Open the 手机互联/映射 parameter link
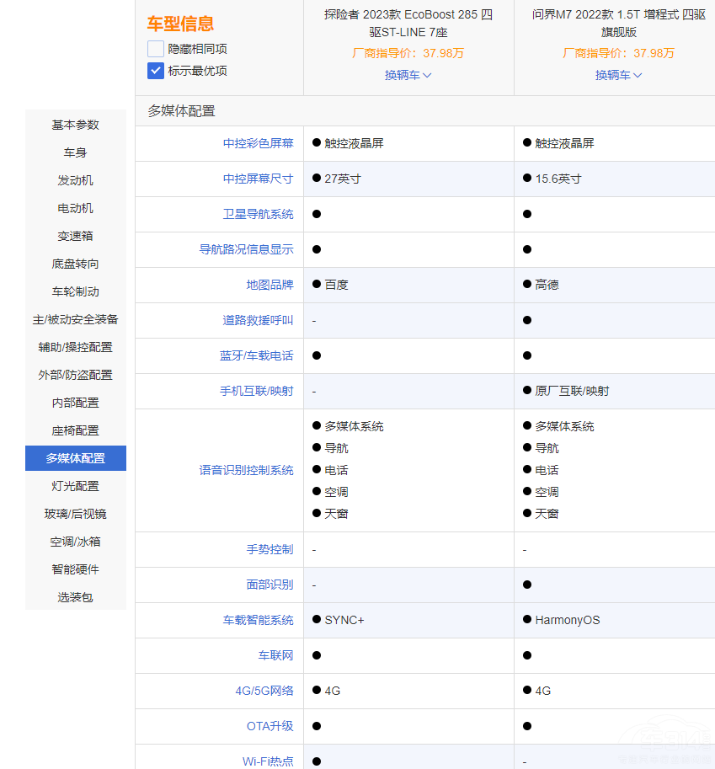This screenshot has height=769, width=715. [259, 391]
